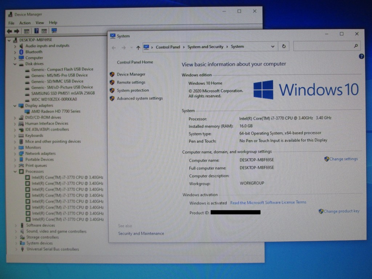Collapse the DESKTOP-MBF69SE root node
This screenshot has height=279, width=372.
(x=9, y=40)
